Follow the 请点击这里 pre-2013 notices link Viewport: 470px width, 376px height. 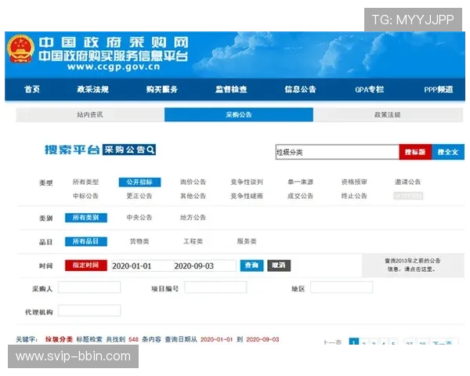click(419, 269)
